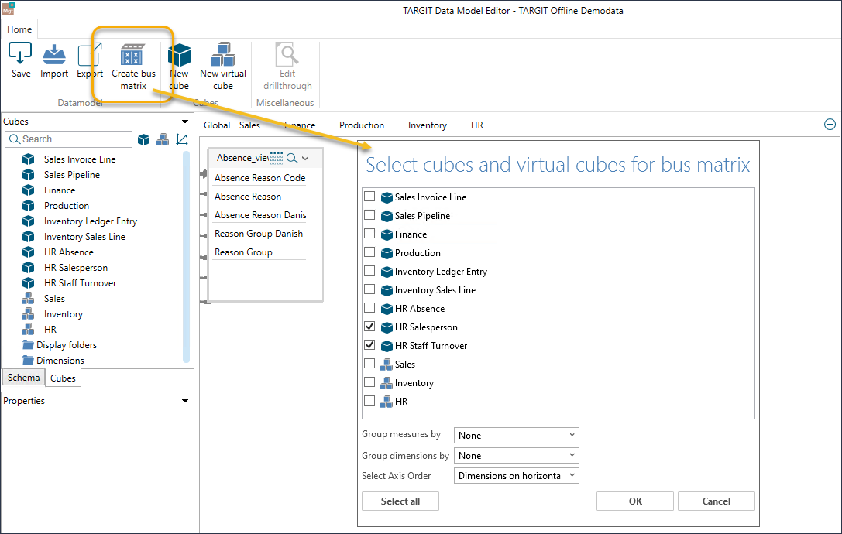Open the Group measures by dropdown
The image size is (842, 534).
click(x=516, y=436)
